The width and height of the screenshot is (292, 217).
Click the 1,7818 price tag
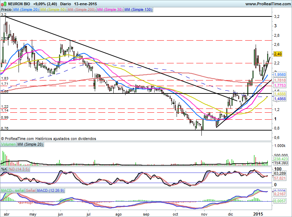click(280, 80)
